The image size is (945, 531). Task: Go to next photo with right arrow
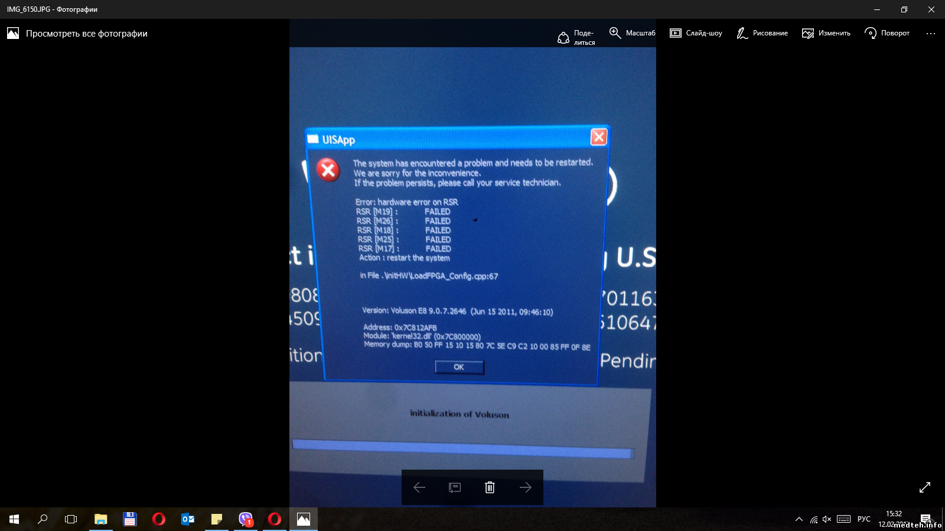pyautogui.click(x=525, y=487)
